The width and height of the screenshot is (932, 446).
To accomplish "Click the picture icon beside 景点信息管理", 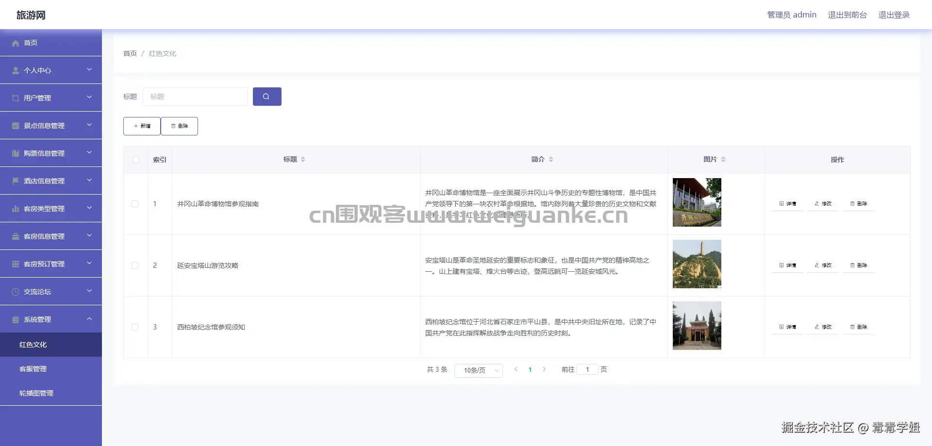I will click(16, 126).
